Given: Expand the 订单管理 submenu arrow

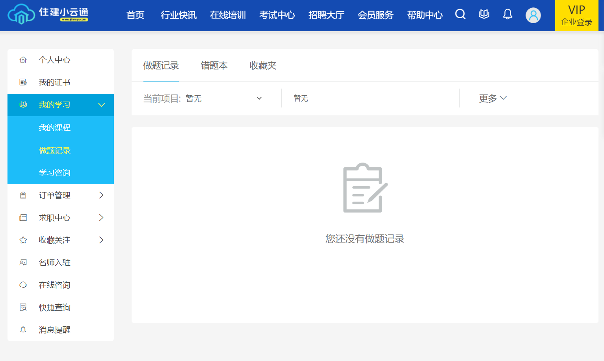Looking at the screenshot, I should point(101,195).
